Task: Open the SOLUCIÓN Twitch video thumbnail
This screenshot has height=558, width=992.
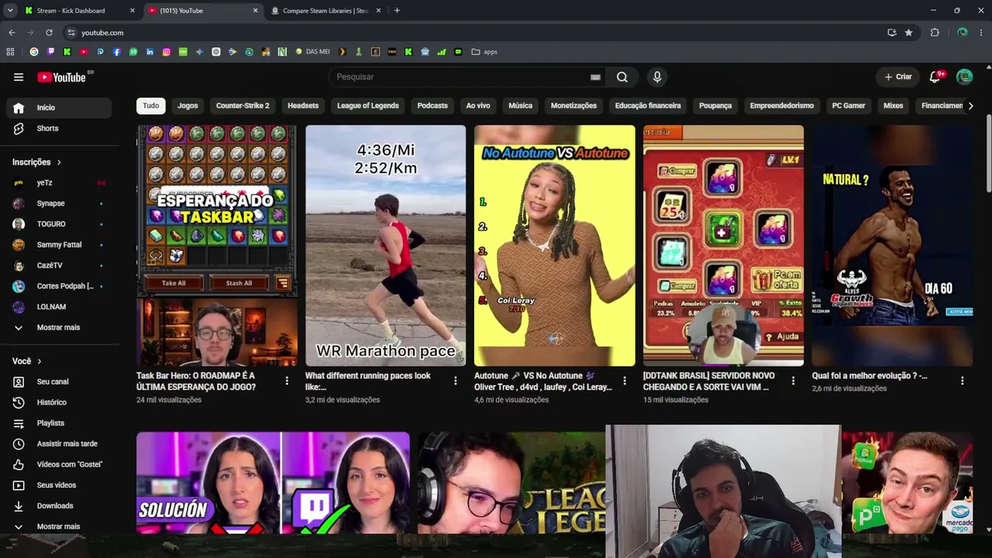Action: coord(273,483)
